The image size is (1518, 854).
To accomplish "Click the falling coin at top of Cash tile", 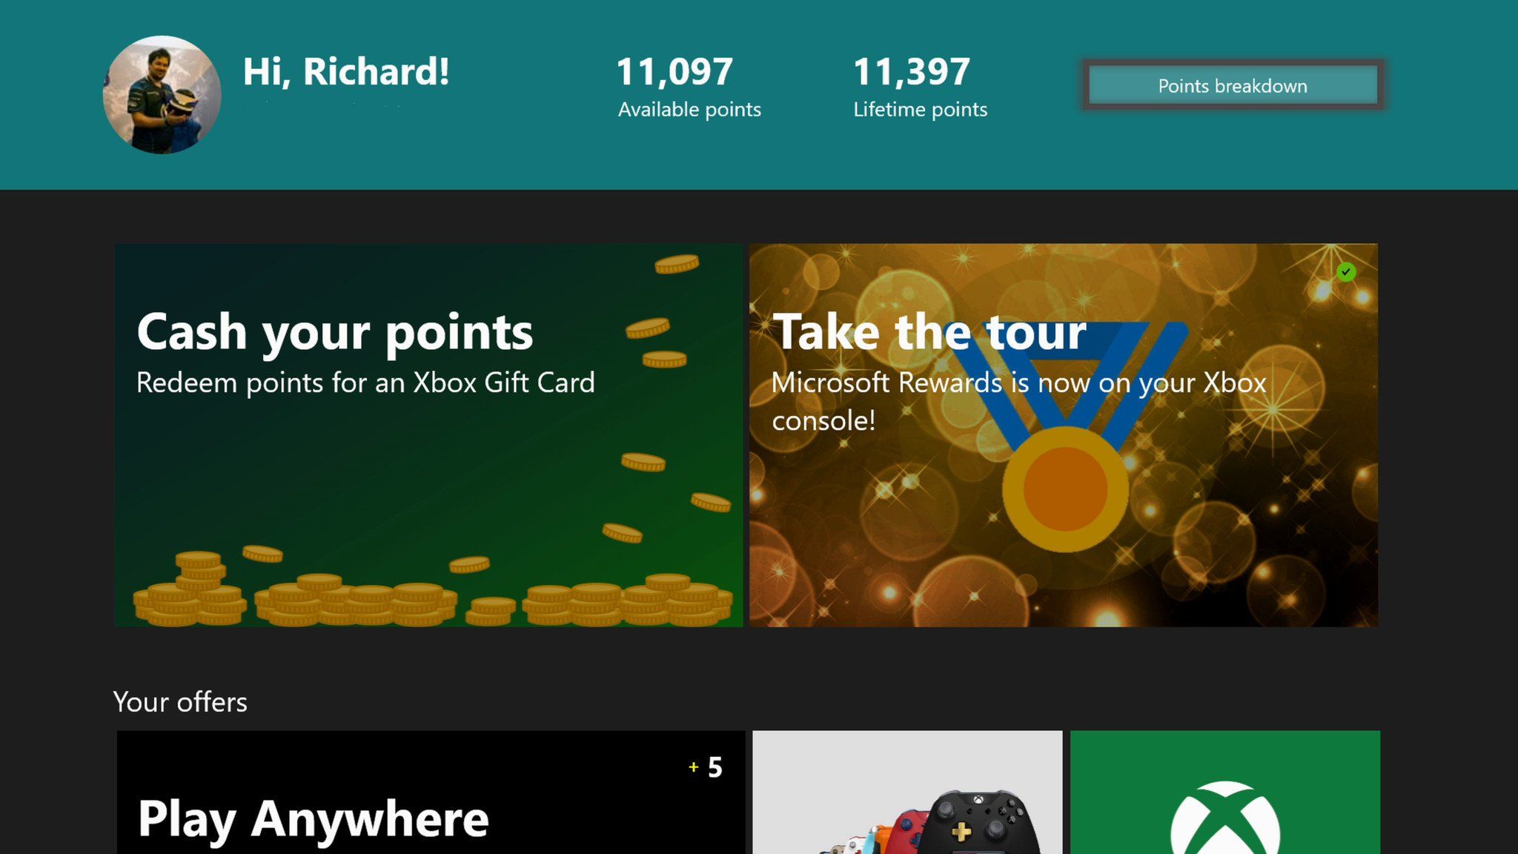I will (x=677, y=264).
